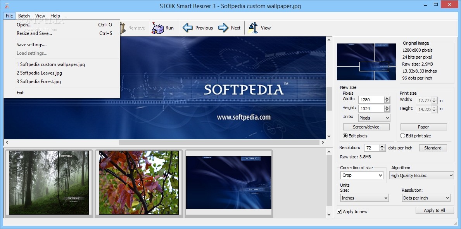Click the thumbnail list scrollbar thumb
The width and height of the screenshot is (461, 229).
(x=329, y=180)
